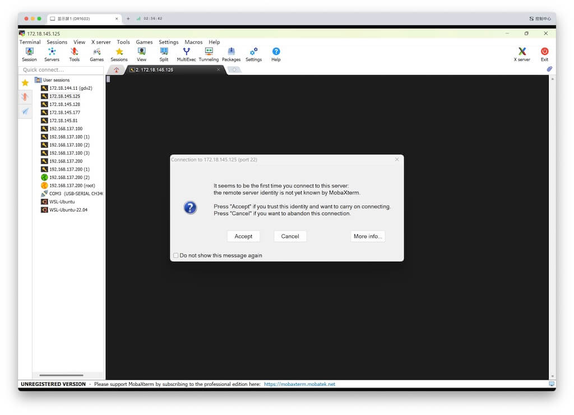Open the mobaxterm.mobatek.net link
This screenshot has height=415, width=574.
pos(299,384)
